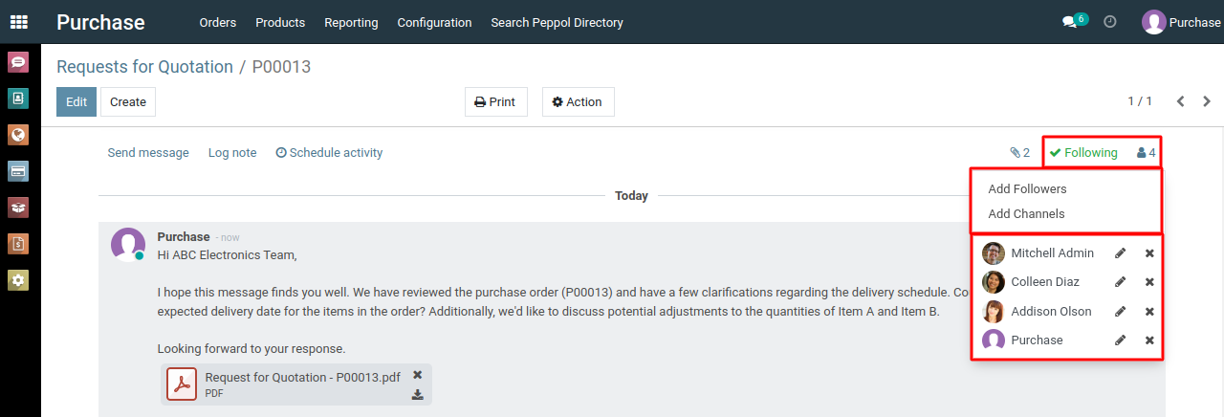Edit Mitchell Admin subscription pencil icon
This screenshot has height=417, width=1224.
point(1121,253)
